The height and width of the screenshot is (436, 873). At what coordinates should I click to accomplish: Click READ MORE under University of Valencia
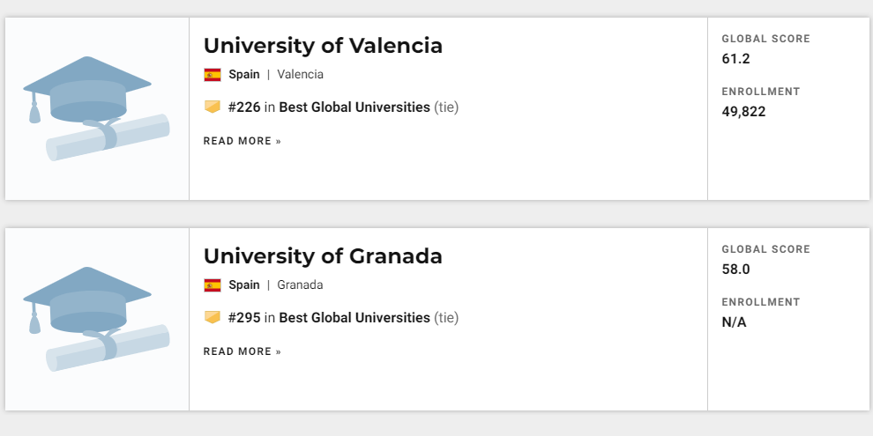click(242, 141)
